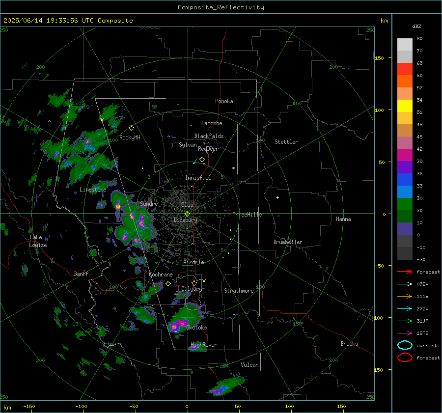Select the Airdrie label
Viewport: 442px width, 413px height.
pos(193,262)
